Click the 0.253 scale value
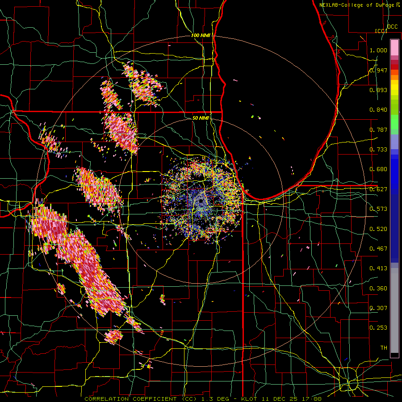This screenshot has height=402, width=402. pos(378,328)
